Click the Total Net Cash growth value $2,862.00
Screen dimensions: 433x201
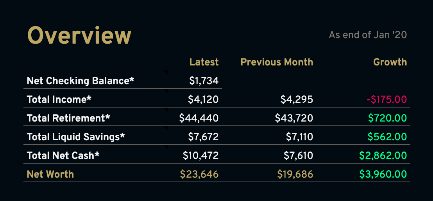(x=383, y=155)
